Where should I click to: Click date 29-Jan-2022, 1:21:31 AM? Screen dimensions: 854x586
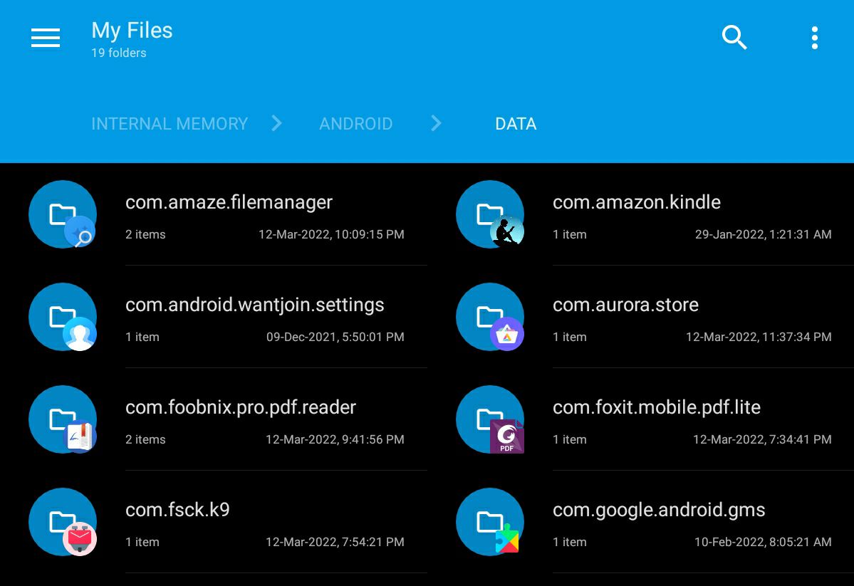click(763, 235)
